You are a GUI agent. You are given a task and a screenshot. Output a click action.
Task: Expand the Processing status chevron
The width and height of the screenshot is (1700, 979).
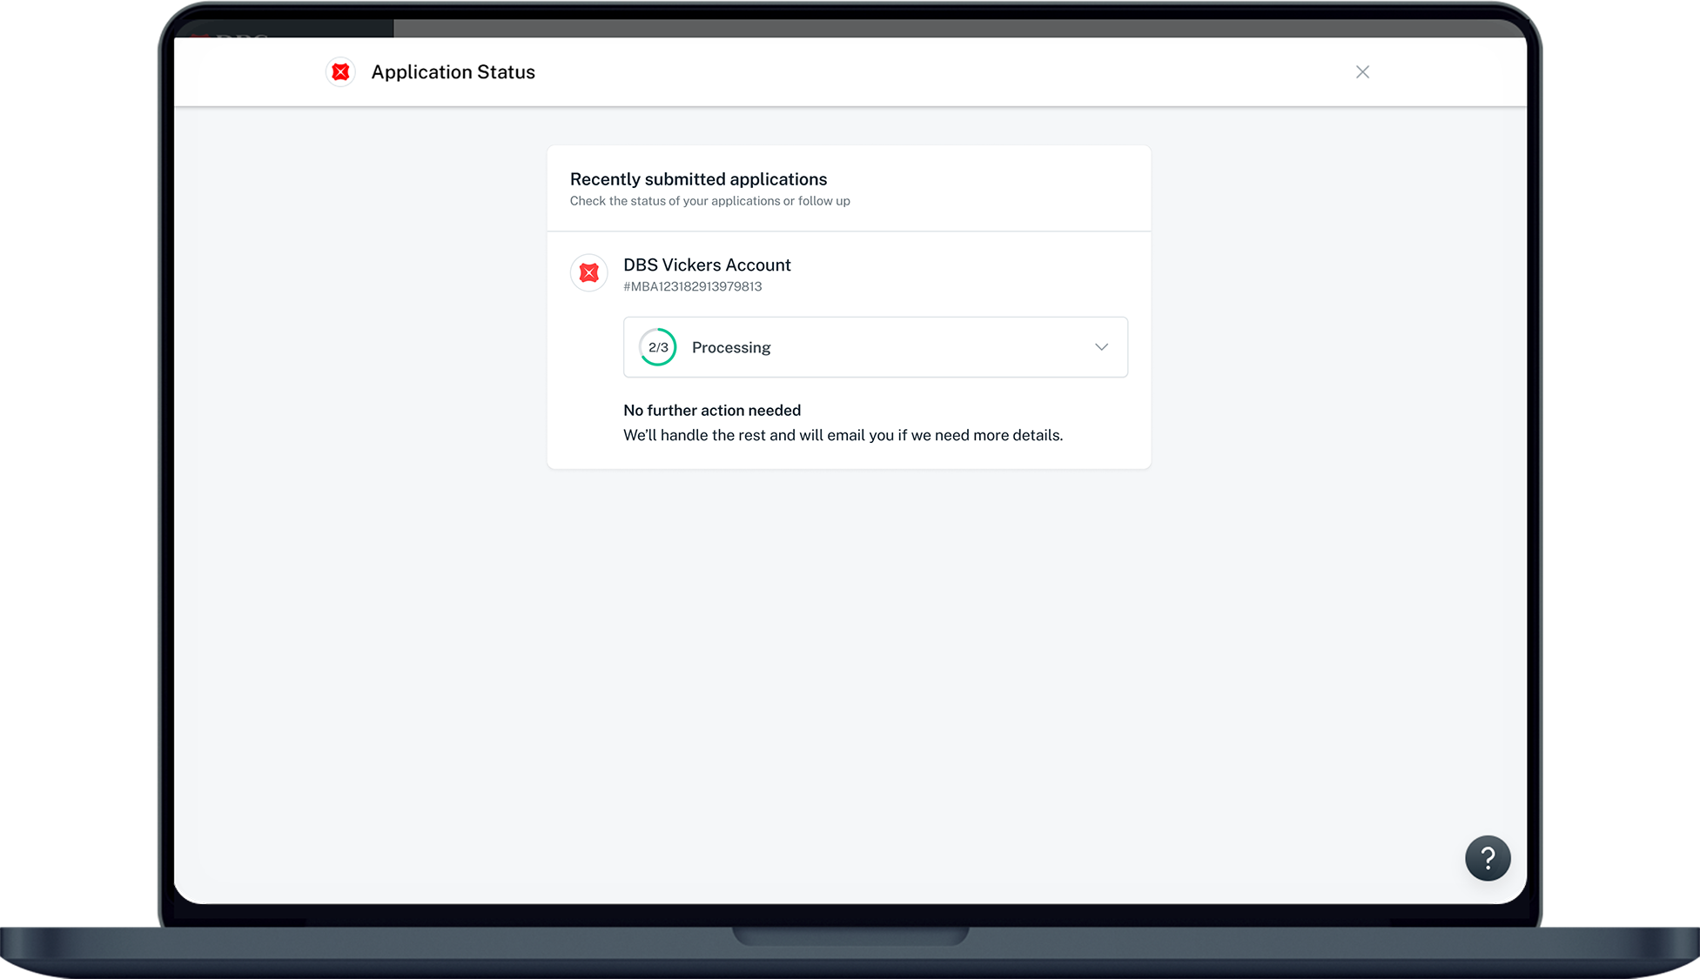[1101, 347]
